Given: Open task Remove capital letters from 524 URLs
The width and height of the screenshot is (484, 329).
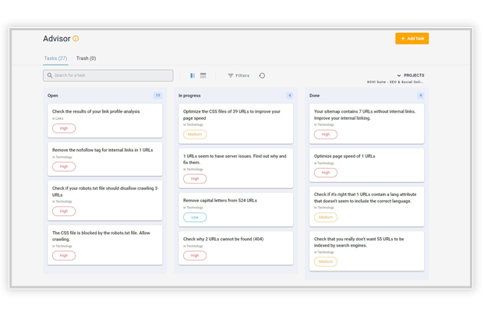Looking at the screenshot, I should point(220,200).
